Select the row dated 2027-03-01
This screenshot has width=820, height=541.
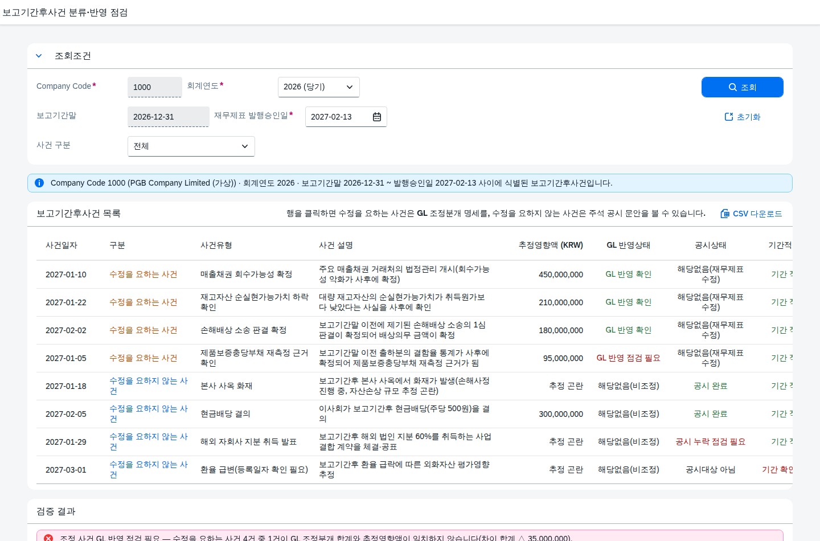pyautogui.click(x=414, y=470)
